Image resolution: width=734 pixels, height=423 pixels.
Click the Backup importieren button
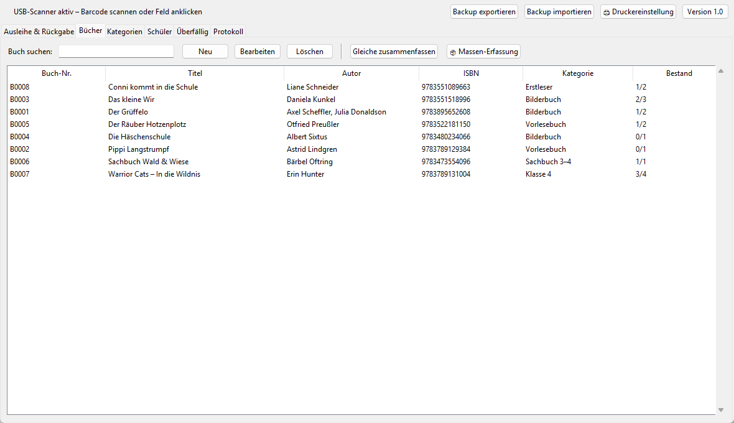tap(559, 12)
